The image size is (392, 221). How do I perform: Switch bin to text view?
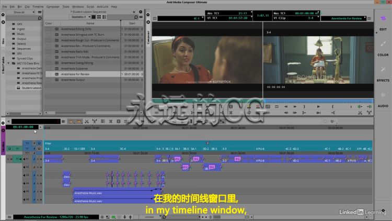click(94, 17)
